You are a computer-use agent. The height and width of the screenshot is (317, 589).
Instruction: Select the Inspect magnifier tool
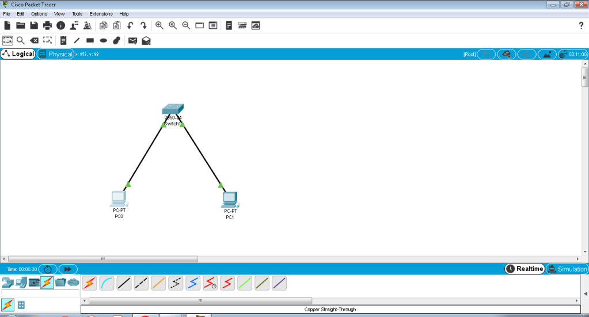(x=20, y=40)
